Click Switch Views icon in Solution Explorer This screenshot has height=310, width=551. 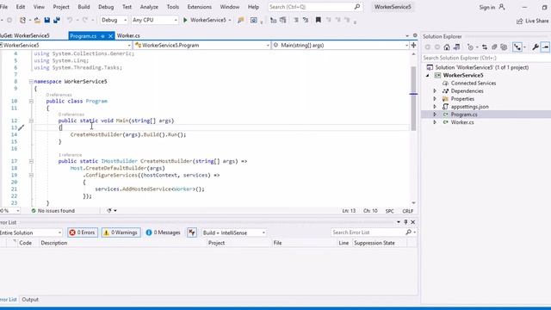456,47
